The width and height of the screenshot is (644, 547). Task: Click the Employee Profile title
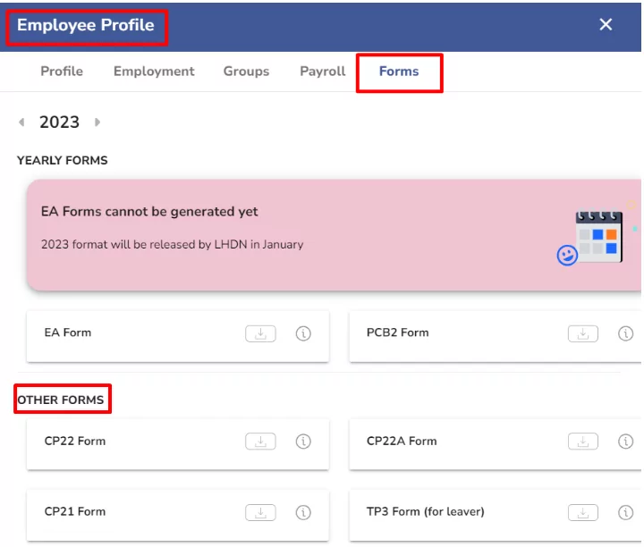point(86,25)
